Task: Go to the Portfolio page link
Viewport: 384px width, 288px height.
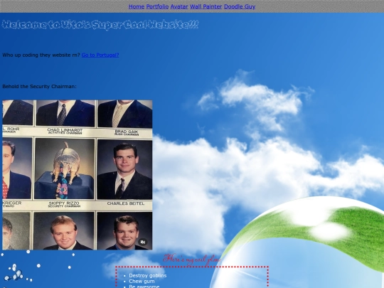Action: [x=157, y=6]
